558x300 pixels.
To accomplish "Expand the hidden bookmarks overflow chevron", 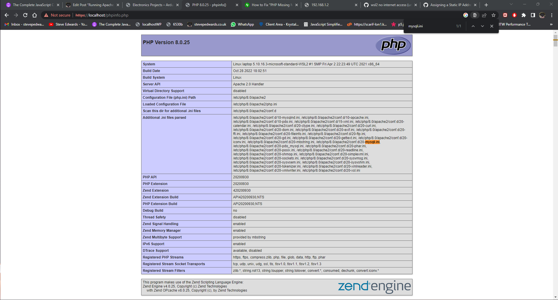I will click(551, 24).
